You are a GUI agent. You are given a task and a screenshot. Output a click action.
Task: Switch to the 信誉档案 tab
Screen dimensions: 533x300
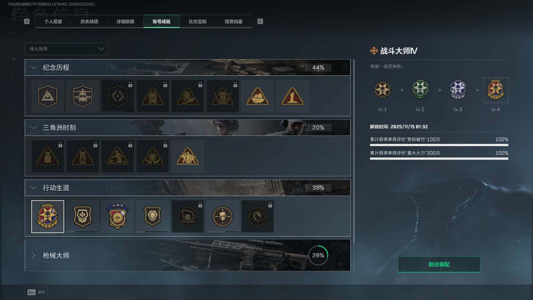point(233,21)
